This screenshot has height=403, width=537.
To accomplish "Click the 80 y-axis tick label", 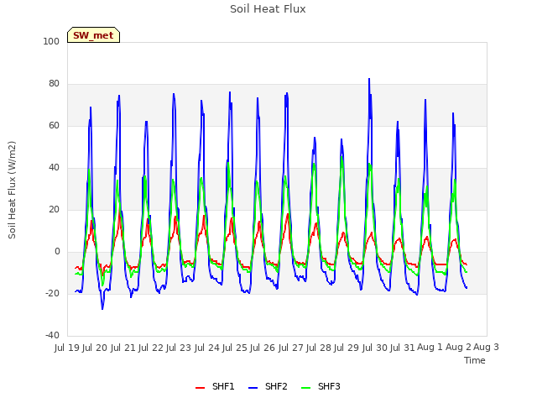I will [54, 84].
